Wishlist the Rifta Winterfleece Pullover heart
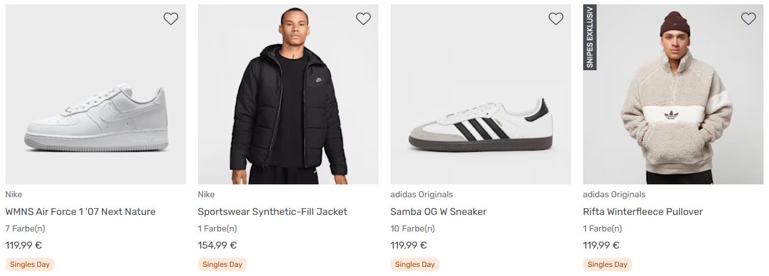 pos(748,19)
